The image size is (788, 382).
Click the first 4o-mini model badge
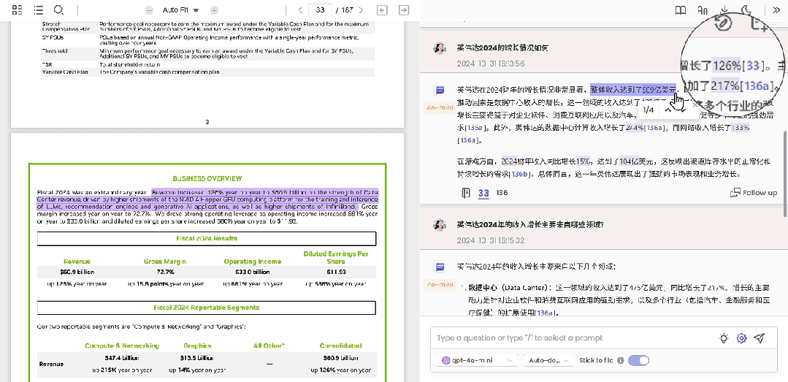point(439,107)
